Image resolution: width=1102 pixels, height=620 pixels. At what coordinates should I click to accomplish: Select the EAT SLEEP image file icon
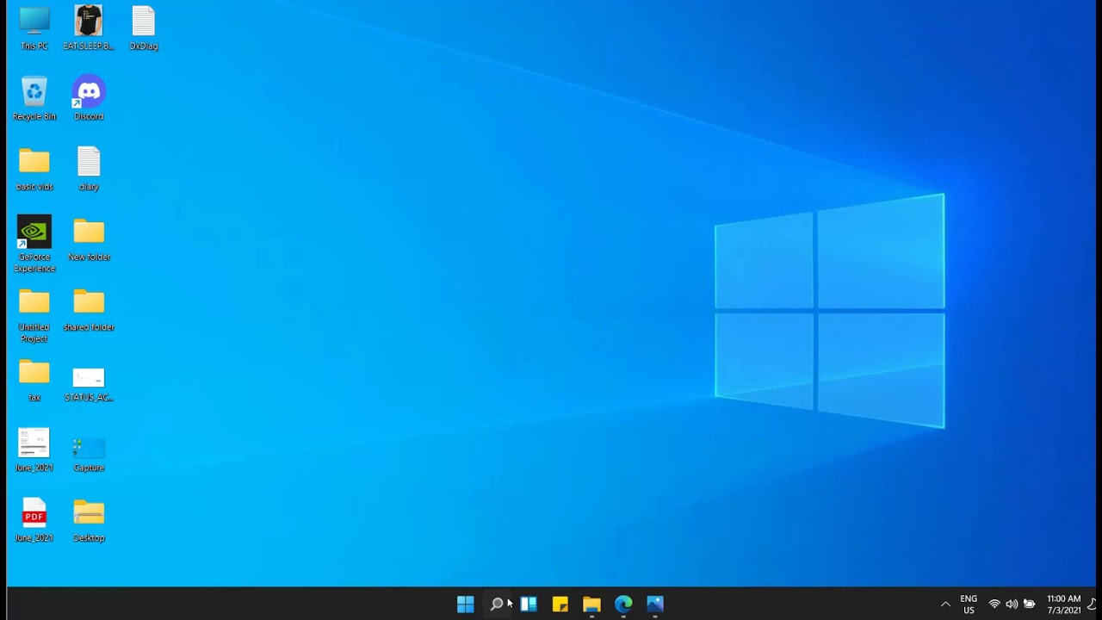point(89,28)
